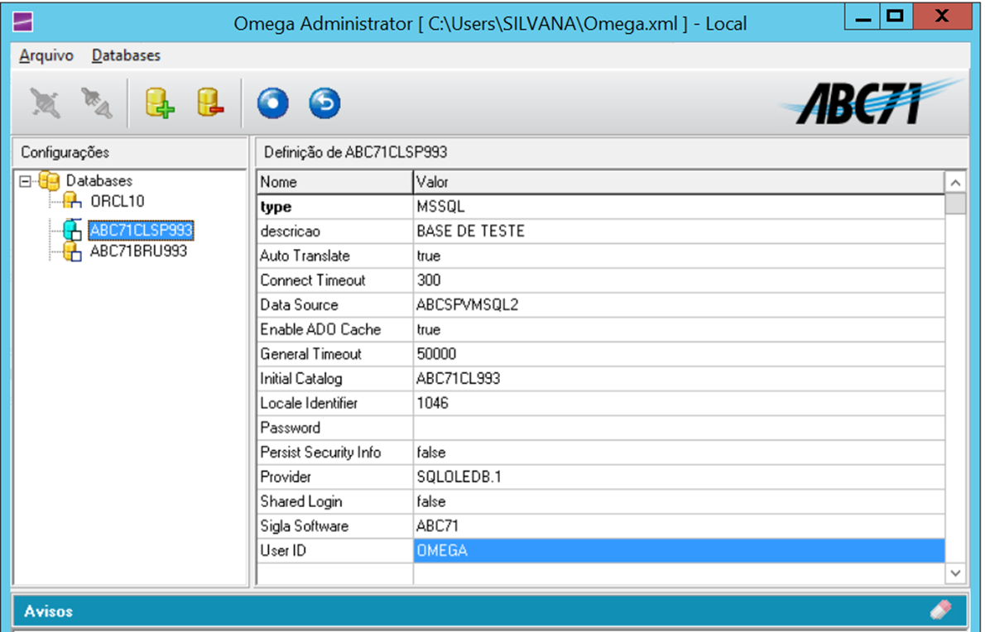Screen dimensions: 985x632
Task: Click the SQLOLEDB.1 provider value
Action: coord(679,476)
